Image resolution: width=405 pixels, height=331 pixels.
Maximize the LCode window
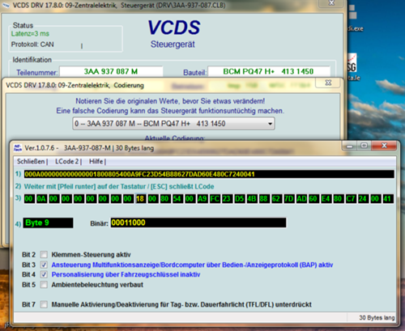pyautogui.click(x=364, y=146)
